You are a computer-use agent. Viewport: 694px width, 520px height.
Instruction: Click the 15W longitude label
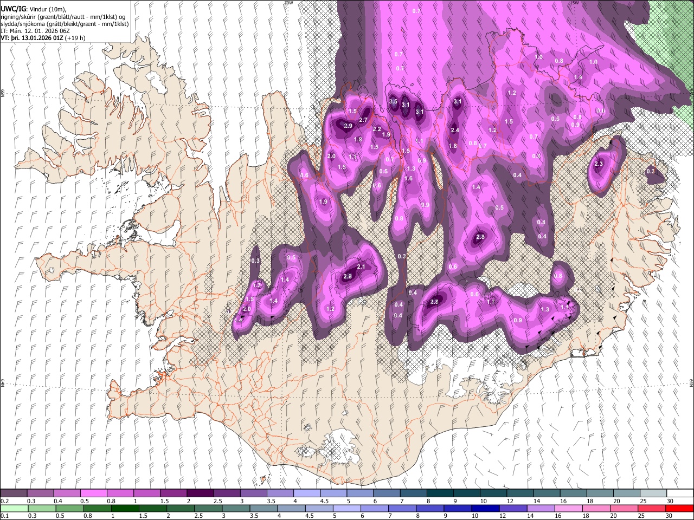(x=575, y=3)
